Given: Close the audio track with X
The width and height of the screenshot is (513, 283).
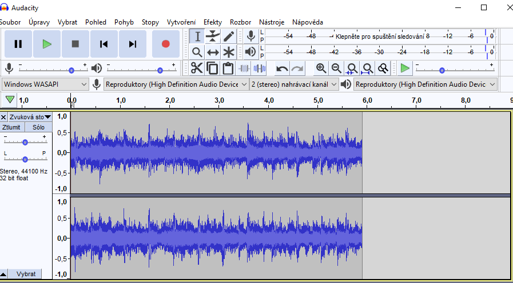Looking at the screenshot, I should pos(3,117).
